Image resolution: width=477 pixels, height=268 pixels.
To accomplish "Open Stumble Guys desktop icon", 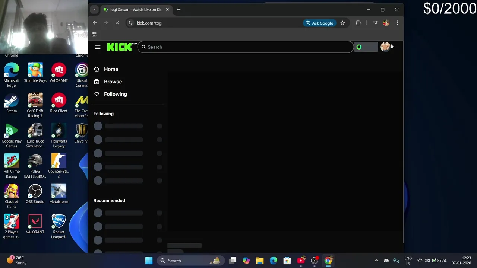I will coord(35,73).
